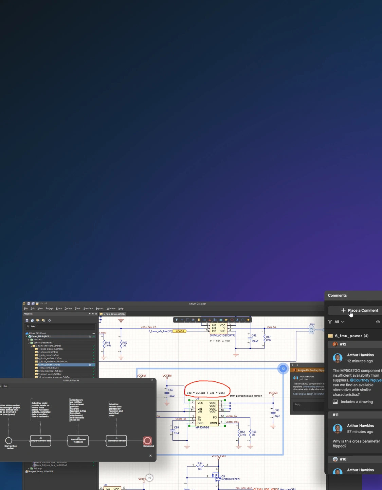Click next comment arrow in comment popup

[x=297, y=365]
